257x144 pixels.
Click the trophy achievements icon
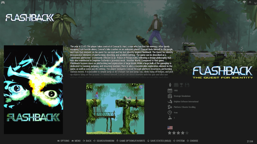(181, 85)
